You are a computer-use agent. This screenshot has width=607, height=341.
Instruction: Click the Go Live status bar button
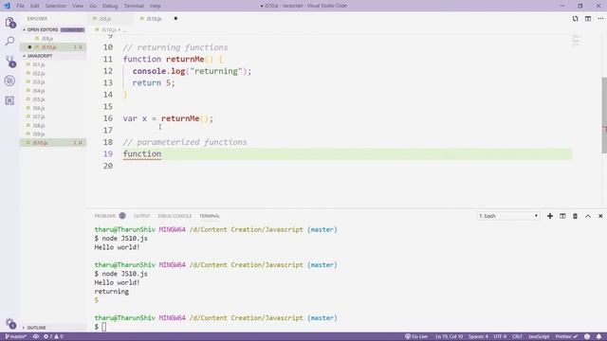click(x=416, y=337)
